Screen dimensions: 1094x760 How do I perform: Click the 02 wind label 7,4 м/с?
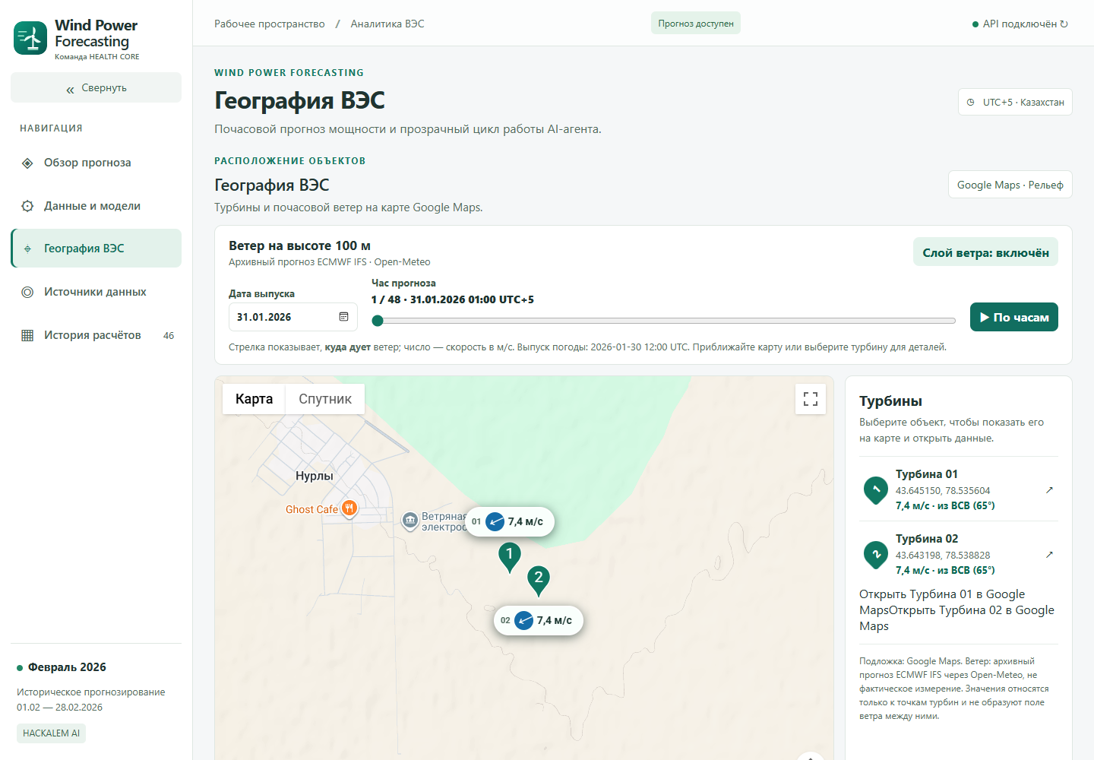pos(539,620)
